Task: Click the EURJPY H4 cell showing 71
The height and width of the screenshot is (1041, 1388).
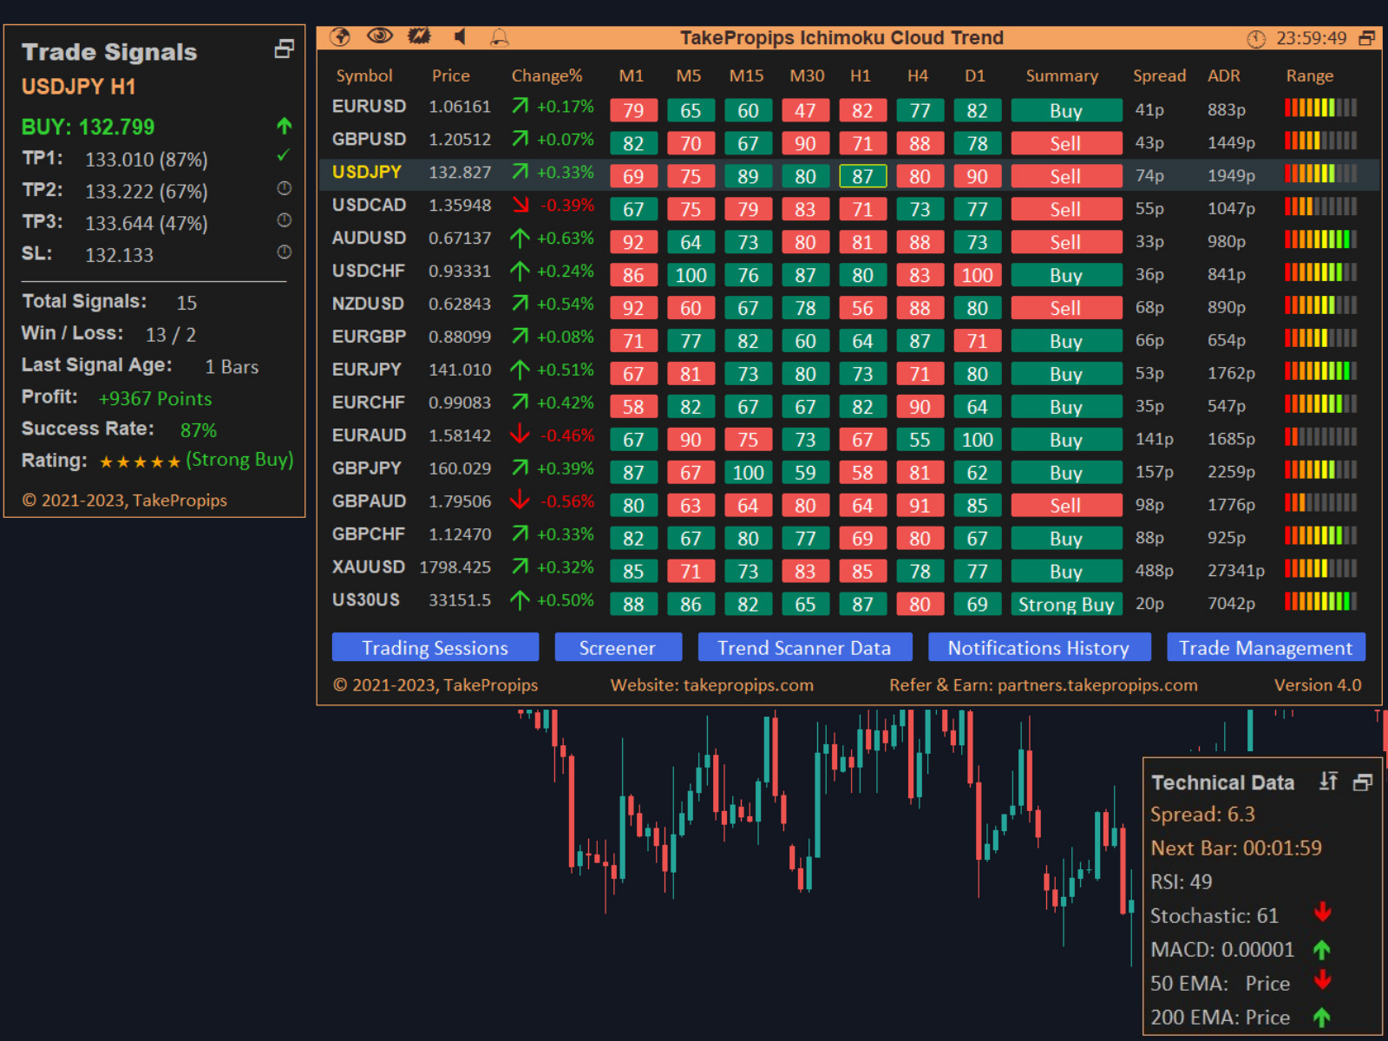Action: click(x=920, y=374)
